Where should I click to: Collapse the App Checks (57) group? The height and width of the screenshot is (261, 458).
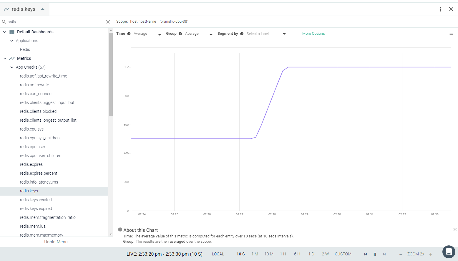click(x=12, y=67)
